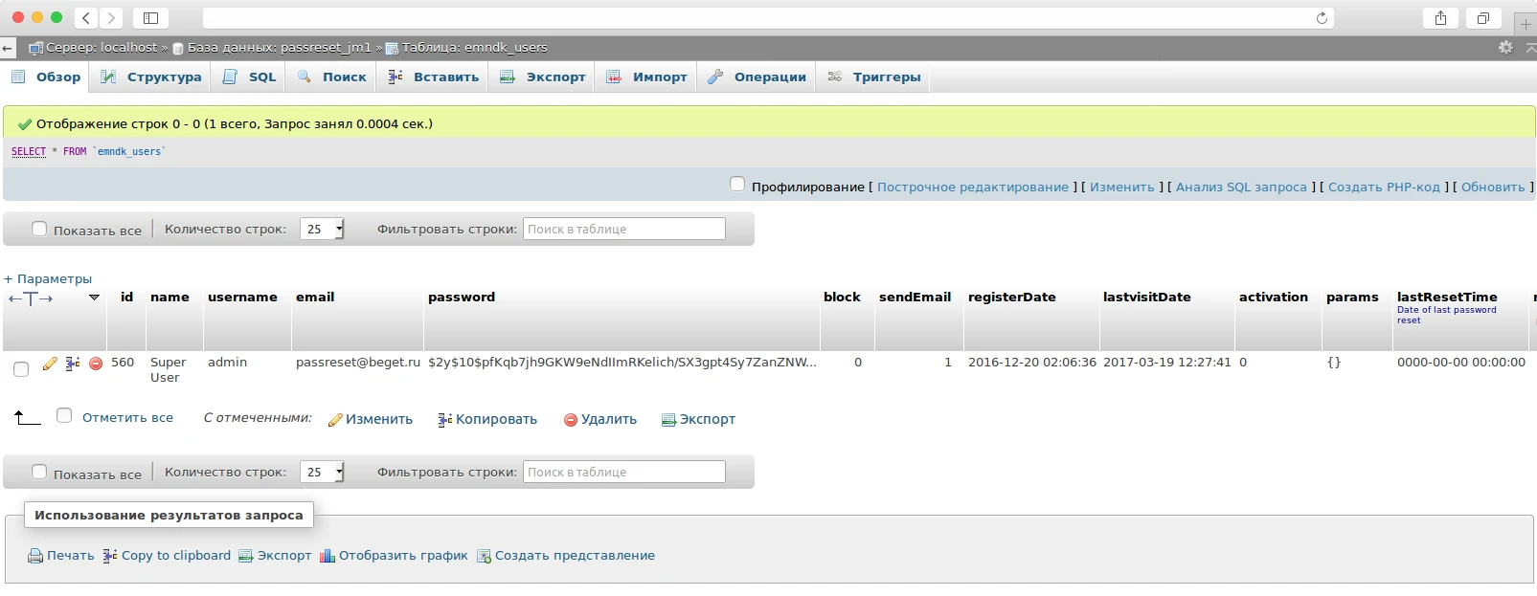Click the Обновить link
The width and height of the screenshot is (1537, 596).
1493,188
